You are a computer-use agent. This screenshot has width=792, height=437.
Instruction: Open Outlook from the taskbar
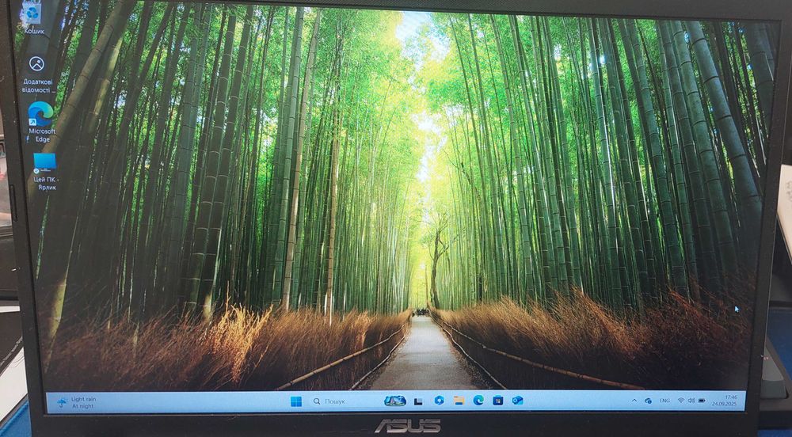[x=517, y=401]
